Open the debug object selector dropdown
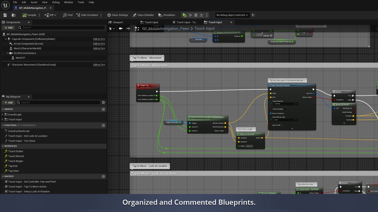Image resolution: width=378 pixels, height=212 pixels. [x=232, y=15]
